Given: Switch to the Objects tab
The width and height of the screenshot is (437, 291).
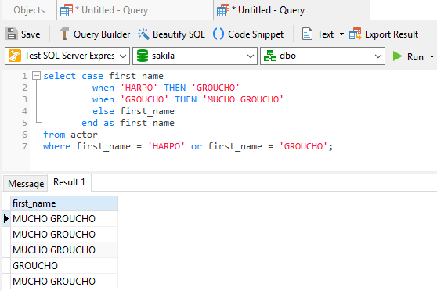Looking at the screenshot, I should [x=29, y=10].
